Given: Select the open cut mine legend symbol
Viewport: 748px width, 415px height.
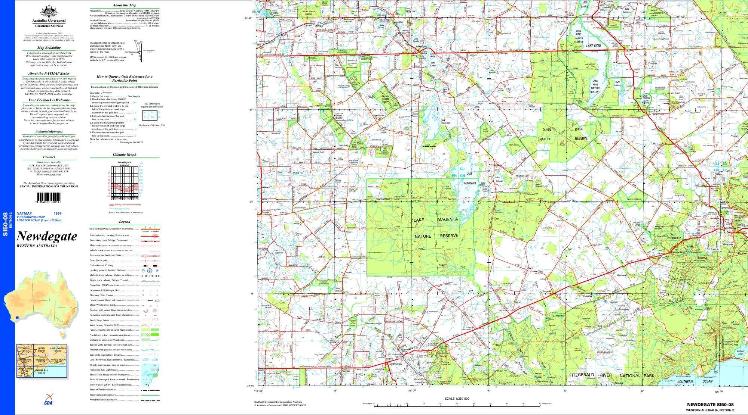Looking at the screenshot, I should tap(157, 300).
